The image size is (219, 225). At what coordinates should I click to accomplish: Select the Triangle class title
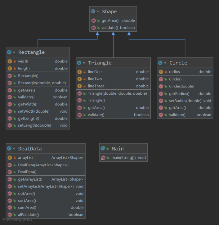[x=100, y=63]
